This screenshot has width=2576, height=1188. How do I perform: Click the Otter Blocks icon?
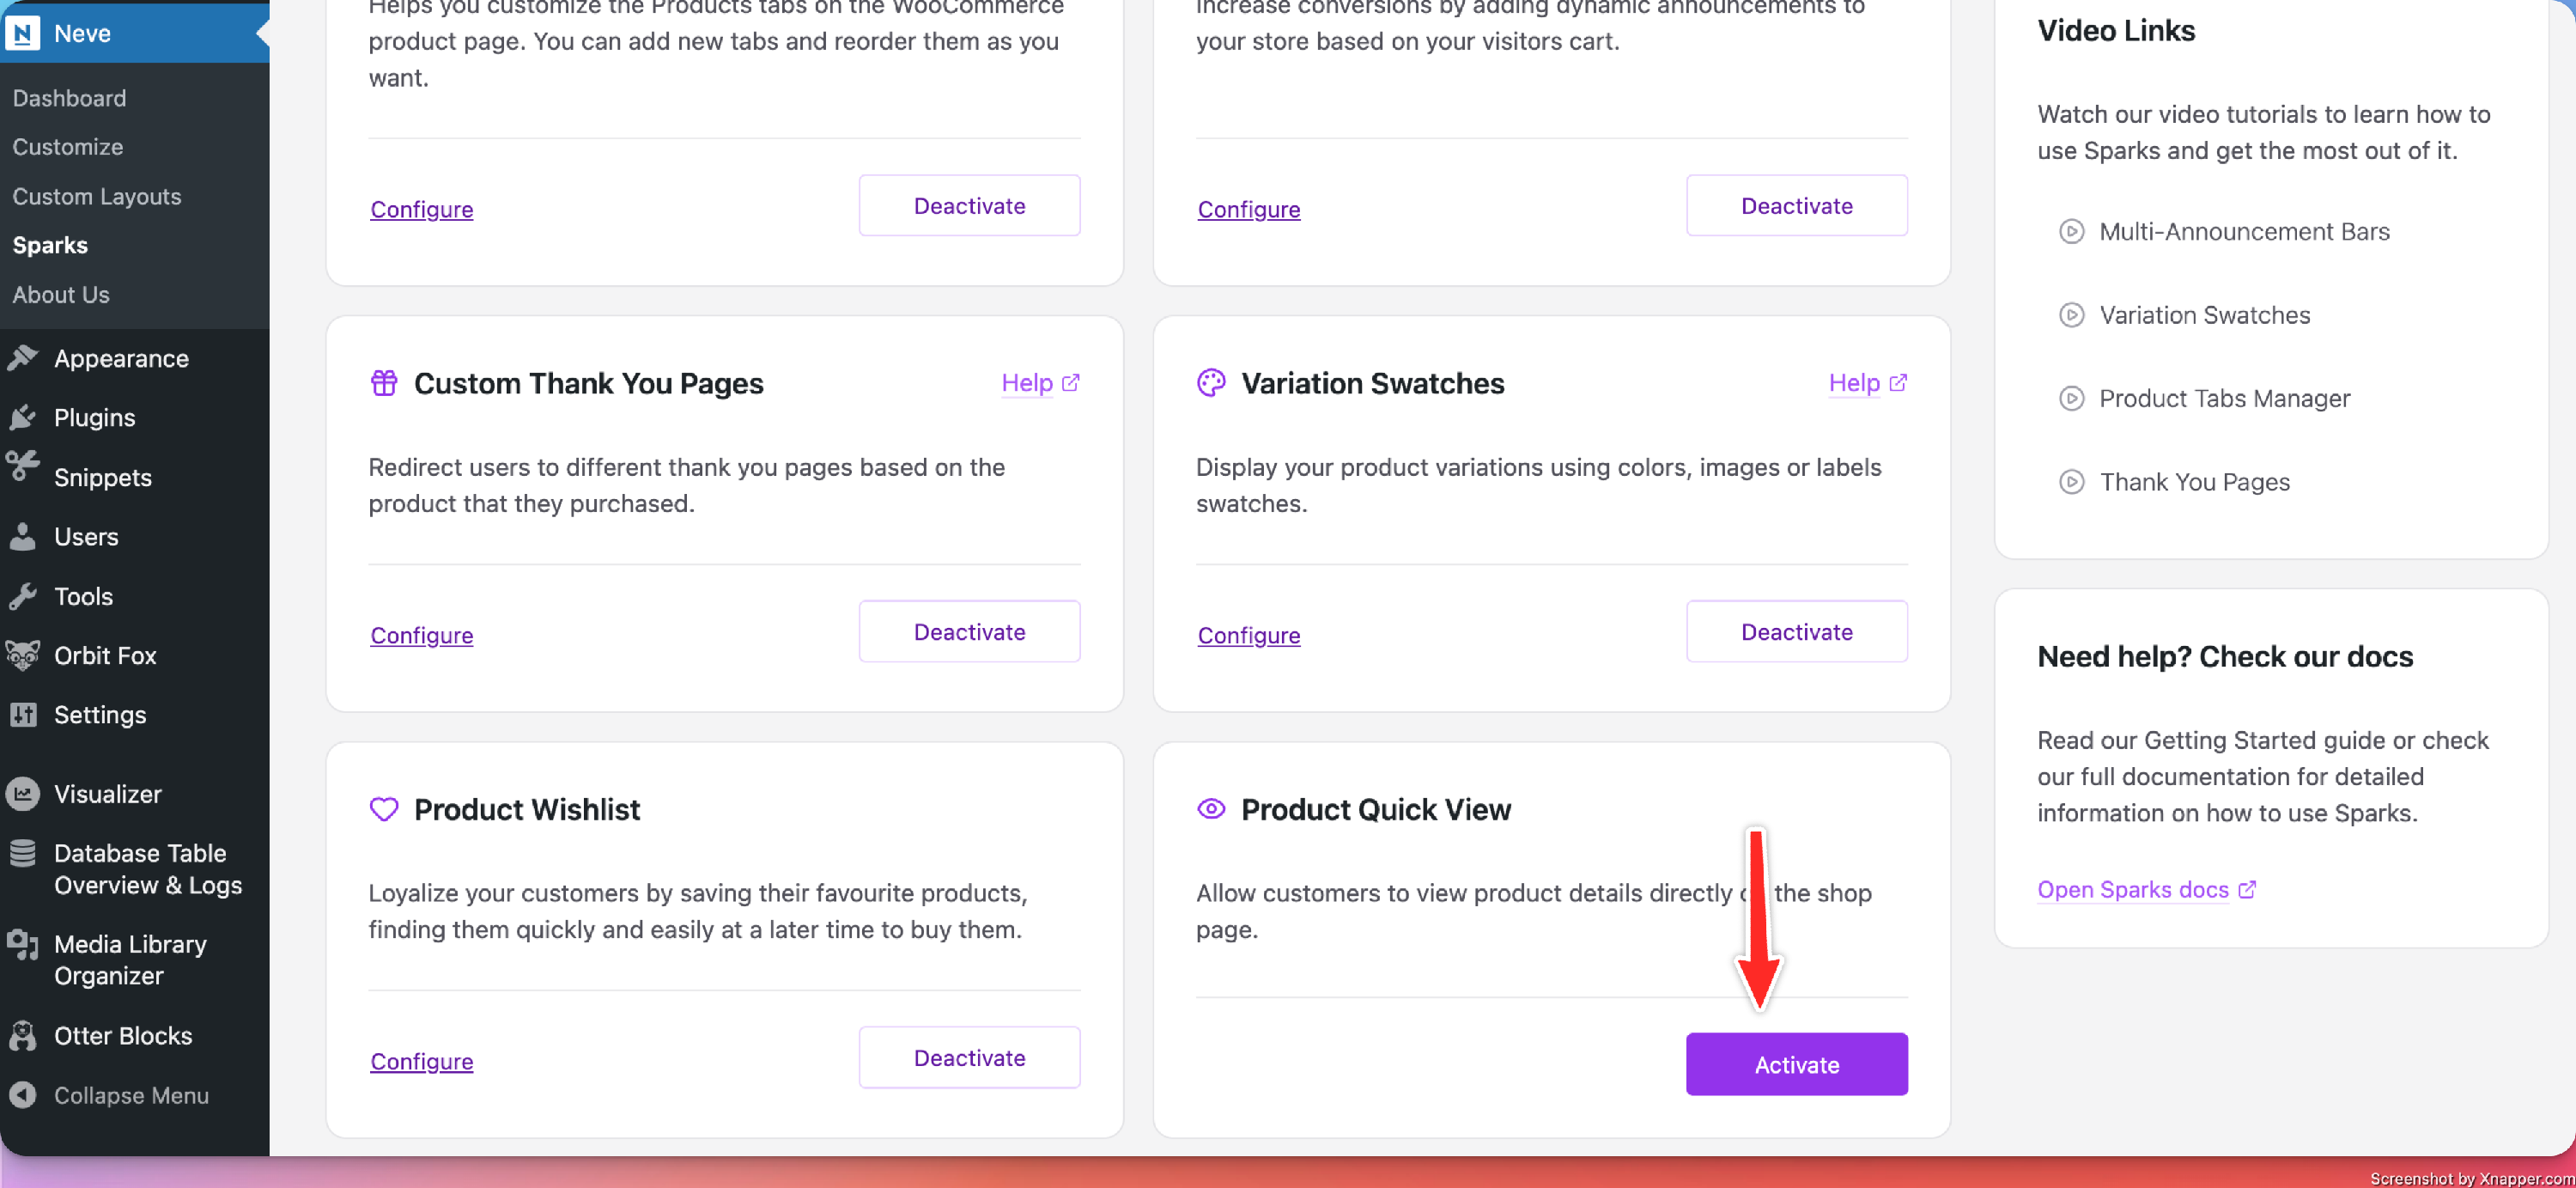click(x=22, y=1035)
